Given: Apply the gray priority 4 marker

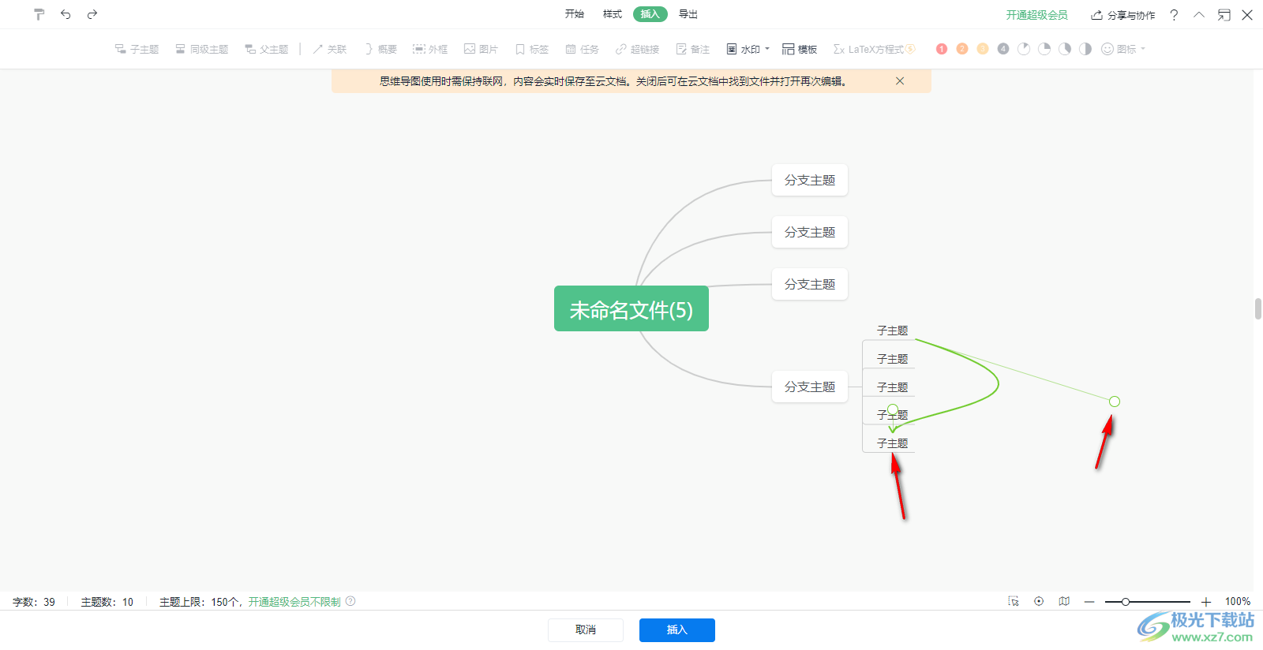Looking at the screenshot, I should [x=1003, y=49].
